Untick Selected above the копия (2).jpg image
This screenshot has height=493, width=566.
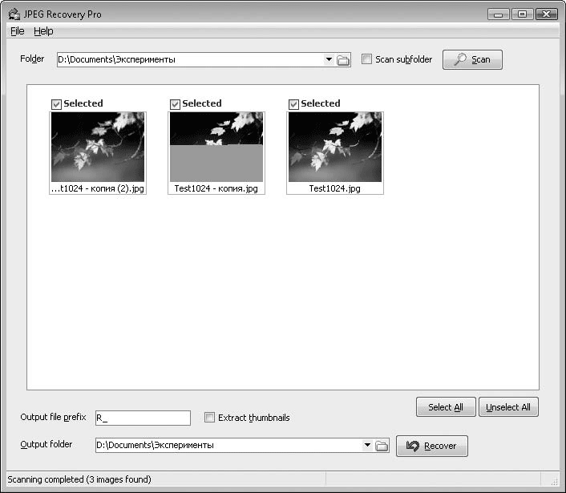[x=56, y=103]
